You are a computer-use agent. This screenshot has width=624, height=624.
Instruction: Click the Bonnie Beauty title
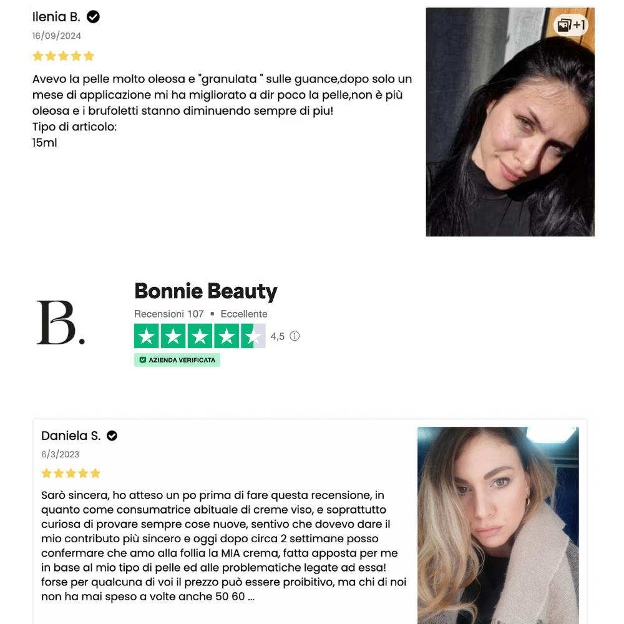coord(206,291)
